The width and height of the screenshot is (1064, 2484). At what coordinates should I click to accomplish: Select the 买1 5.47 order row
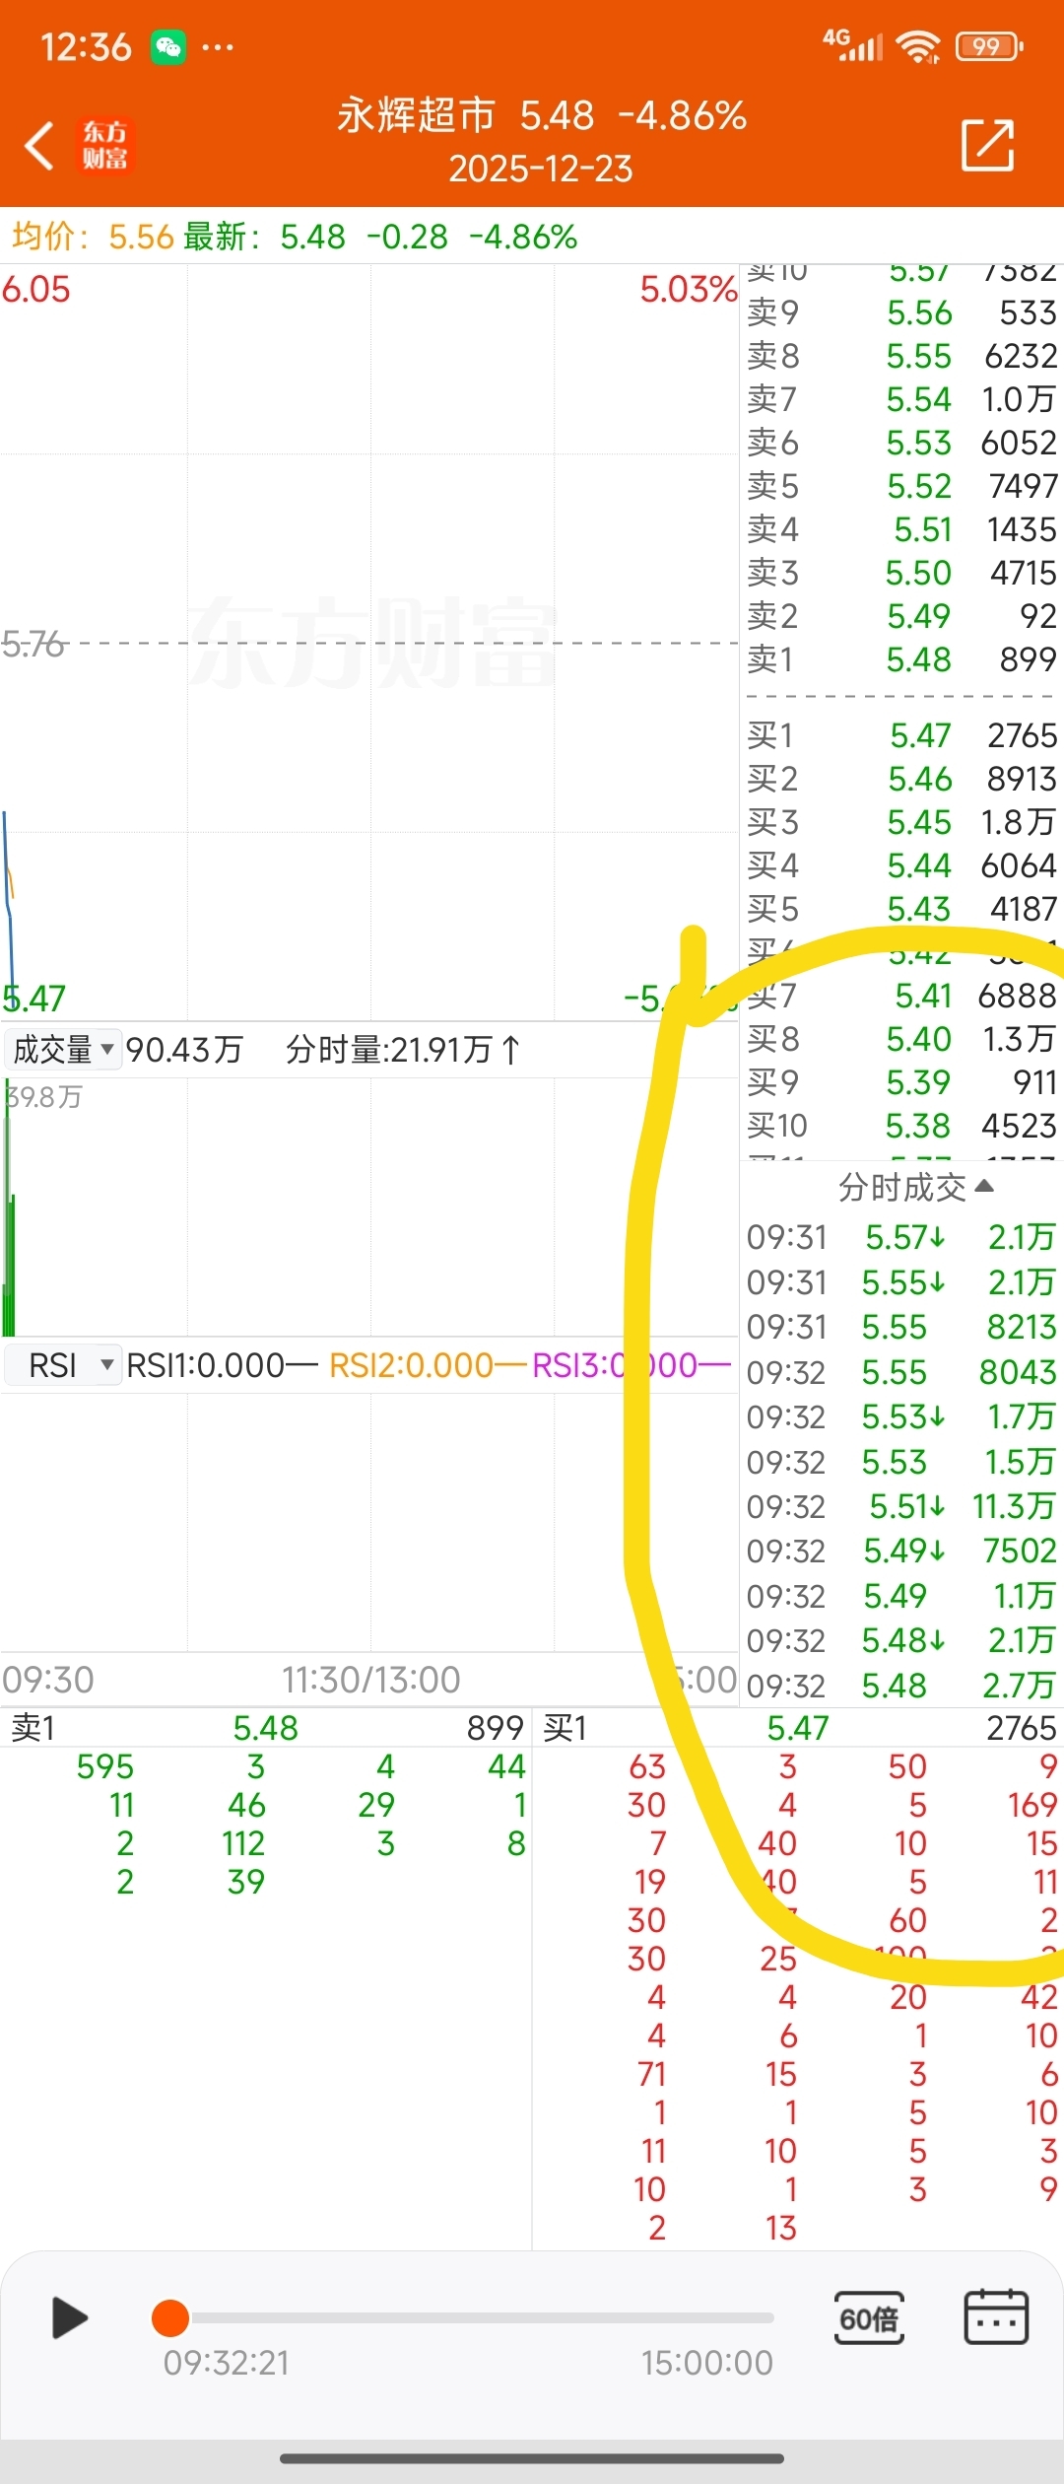tap(901, 734)
